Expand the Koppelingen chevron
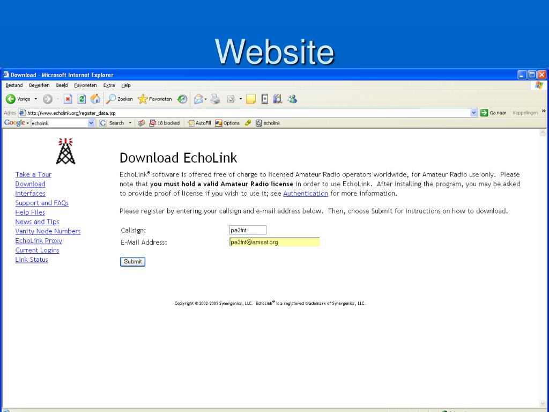This screenshot has height=412, width=549. pos(544,111)
